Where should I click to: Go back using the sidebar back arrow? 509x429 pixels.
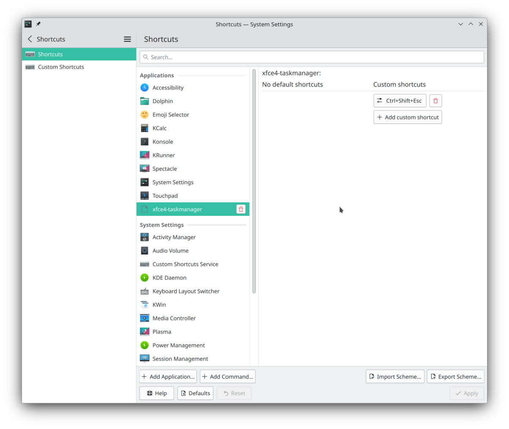[30, 39]
